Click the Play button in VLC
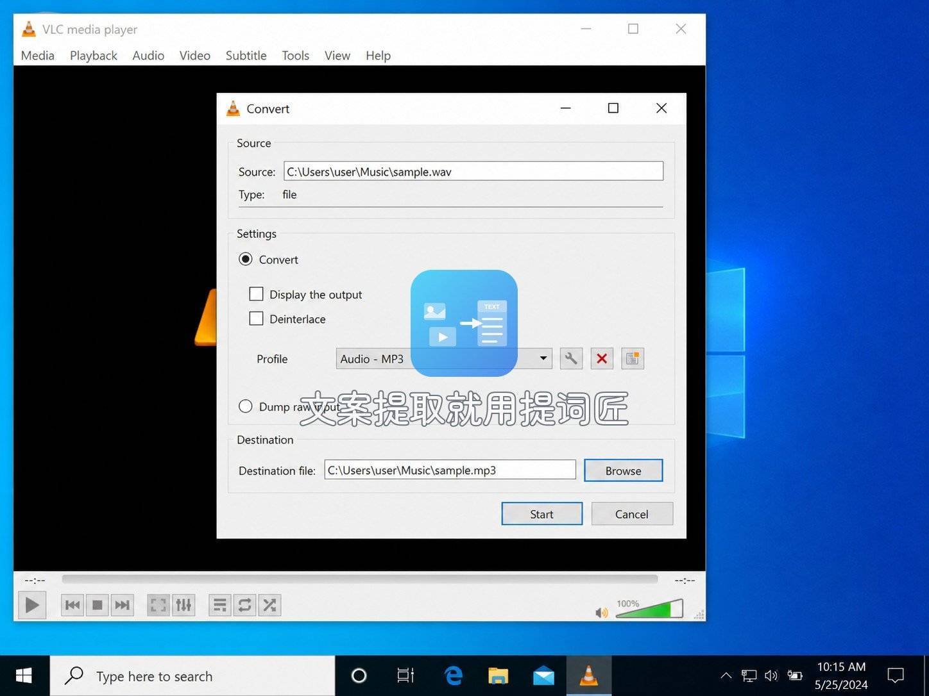Screen dimensions: 929x696 (x=31, y=605)
